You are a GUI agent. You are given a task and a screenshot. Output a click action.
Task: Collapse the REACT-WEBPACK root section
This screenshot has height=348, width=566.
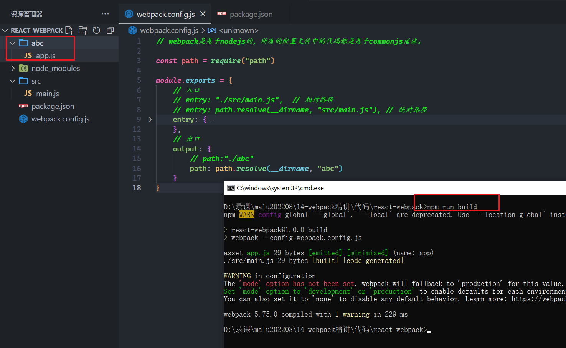[5, 30]
